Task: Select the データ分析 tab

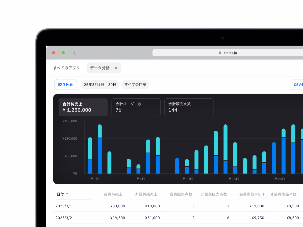Action: 100,68
